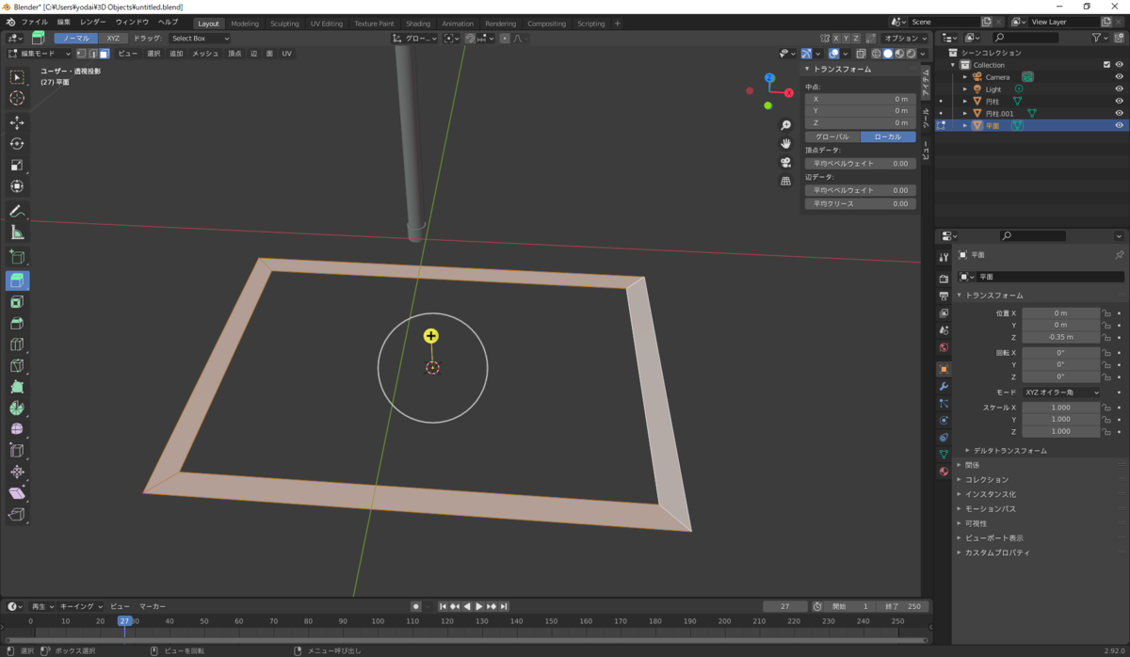This screenshot has height=657, width=1130.
Task: Open the 編集モード mode dropdown
Action: pos(39,54)
